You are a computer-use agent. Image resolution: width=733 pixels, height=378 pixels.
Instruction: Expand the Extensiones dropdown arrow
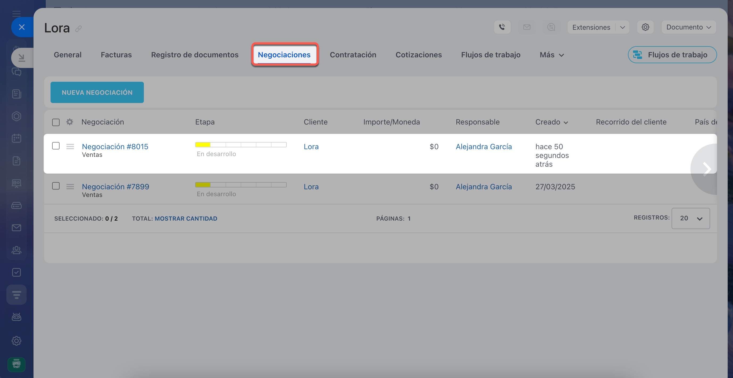tap(622, 27)
